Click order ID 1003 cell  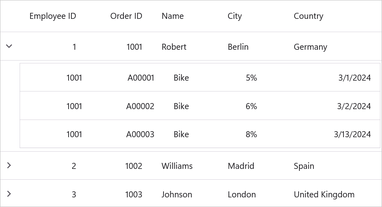(133, 195)
